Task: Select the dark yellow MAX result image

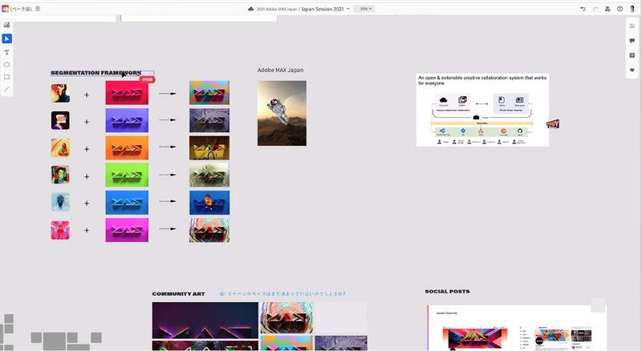Action: click(209, 147)
